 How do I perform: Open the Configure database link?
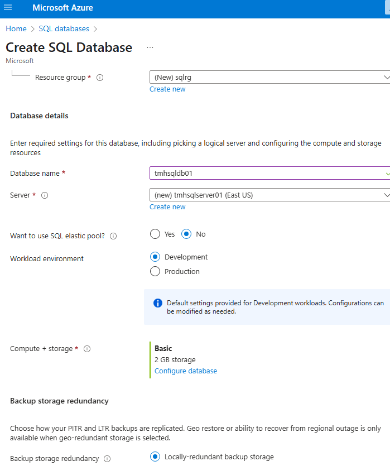point(186,371)
